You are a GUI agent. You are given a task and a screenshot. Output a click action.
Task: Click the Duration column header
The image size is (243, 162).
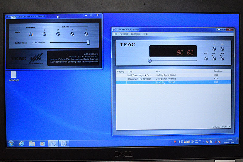click(x=218, y=71)
